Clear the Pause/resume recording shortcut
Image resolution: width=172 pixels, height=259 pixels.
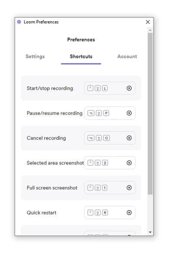click(129, 113)
